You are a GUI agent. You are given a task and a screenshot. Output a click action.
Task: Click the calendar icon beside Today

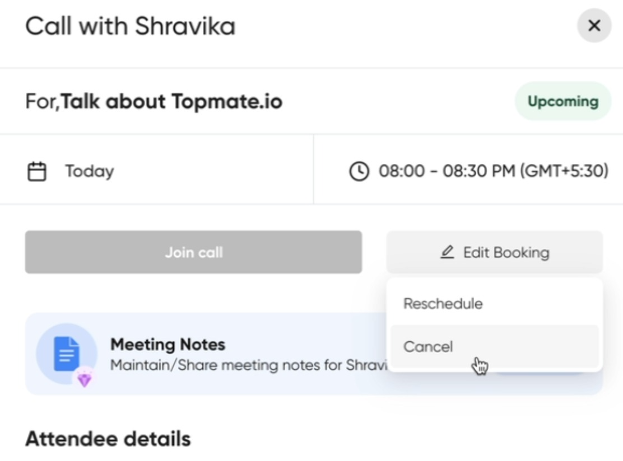[36, 171]
